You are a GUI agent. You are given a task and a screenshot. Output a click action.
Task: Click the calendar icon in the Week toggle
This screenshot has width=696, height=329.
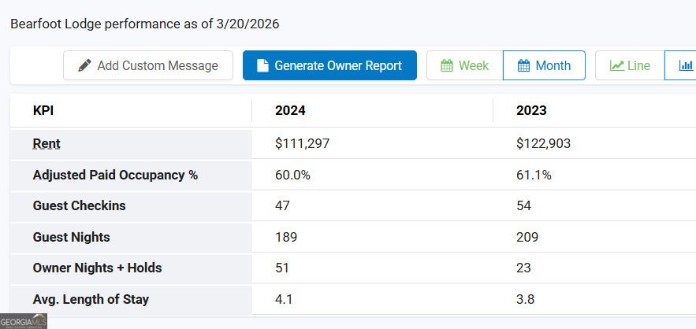coord(447,65)
